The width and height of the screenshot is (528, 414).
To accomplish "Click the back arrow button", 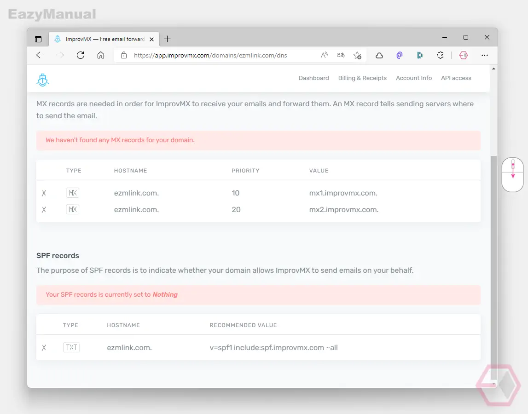I will pyautogui.click(x=40, y=55).
